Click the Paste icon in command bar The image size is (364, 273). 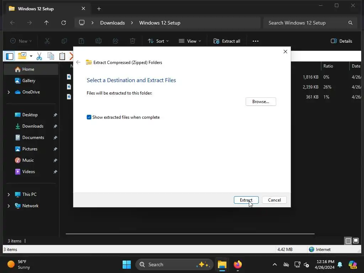click(x=81, y=41)
